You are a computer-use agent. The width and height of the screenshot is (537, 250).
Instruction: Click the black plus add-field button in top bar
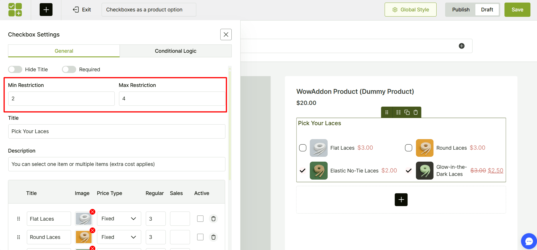(x=46, y=10)
